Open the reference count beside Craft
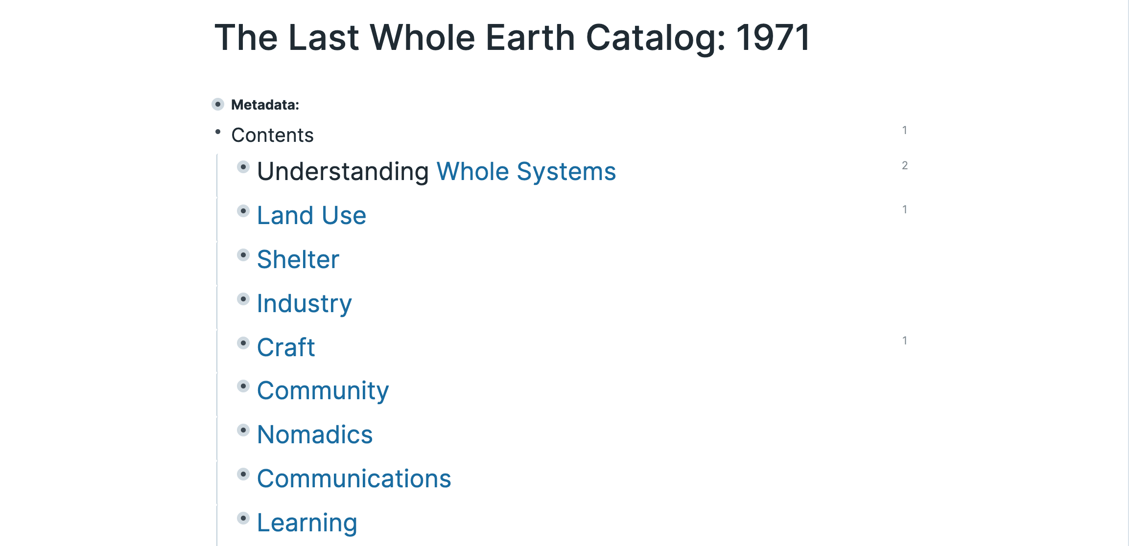1129x546 pixels. coord(904,341)
